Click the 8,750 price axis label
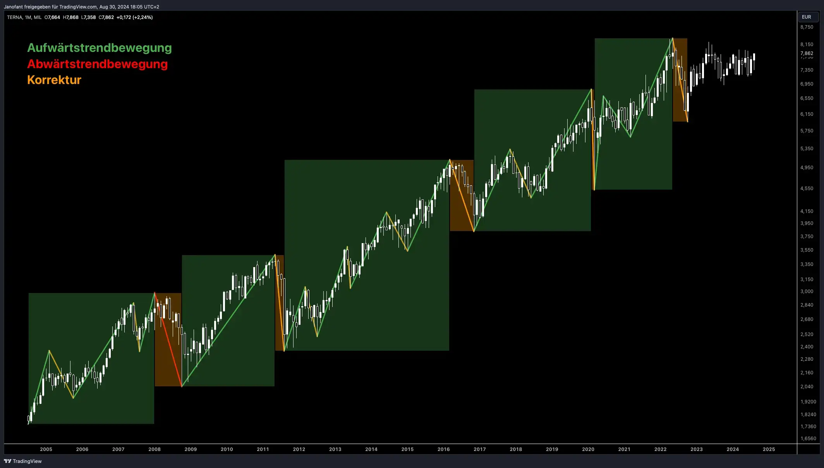824x468 pixels. click(x=807, y=27)
